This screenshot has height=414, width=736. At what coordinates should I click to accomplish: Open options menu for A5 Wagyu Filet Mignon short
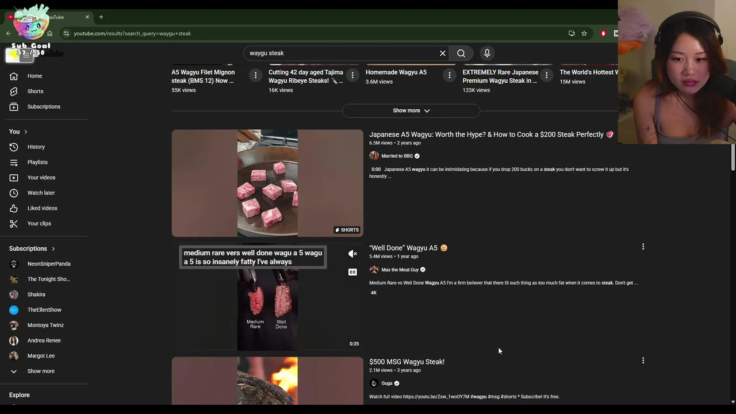pyautogui.click(x=255, y=75)
